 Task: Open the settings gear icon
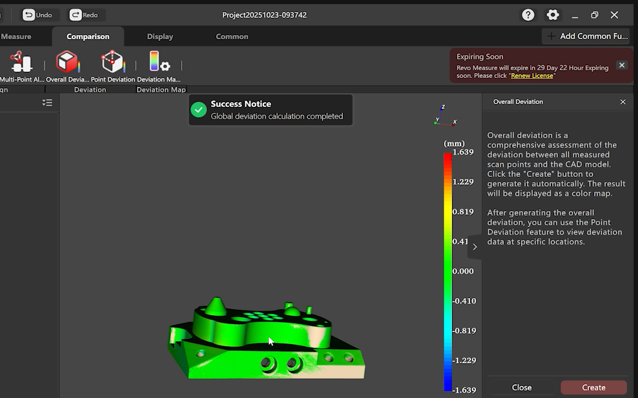tap(553, 15)
